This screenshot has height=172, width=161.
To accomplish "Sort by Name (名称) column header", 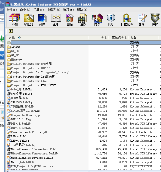I will pyautogui.click(x=47, y=38).
